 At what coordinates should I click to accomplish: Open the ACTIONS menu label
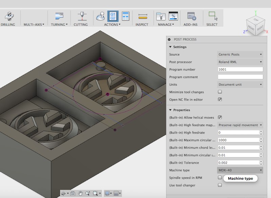point(112,24)
